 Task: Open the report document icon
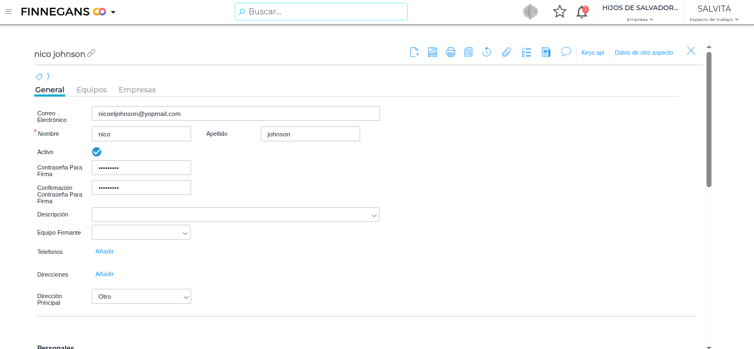tap(546, 52)
